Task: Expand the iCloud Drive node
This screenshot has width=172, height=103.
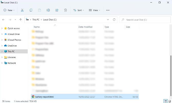Action: coord(2,34)
